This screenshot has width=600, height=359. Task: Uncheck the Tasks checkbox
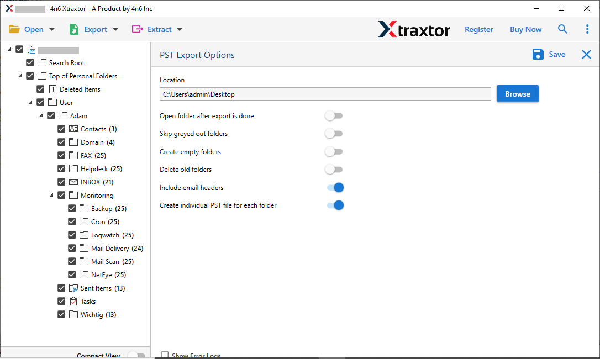(61, 301)
